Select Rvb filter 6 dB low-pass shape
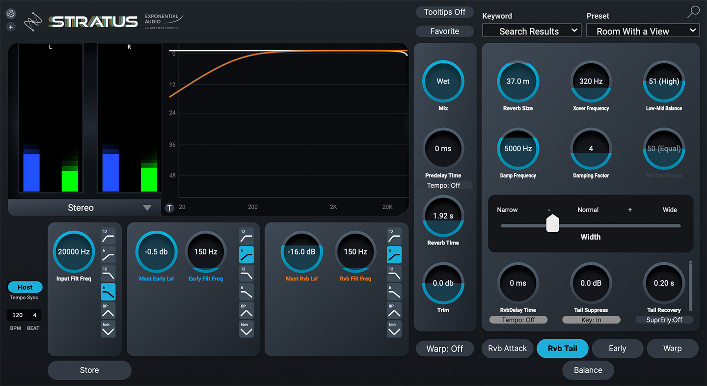The height and width of the screenshot is (386, 707). pyautogui.click(x=394, y=292)
